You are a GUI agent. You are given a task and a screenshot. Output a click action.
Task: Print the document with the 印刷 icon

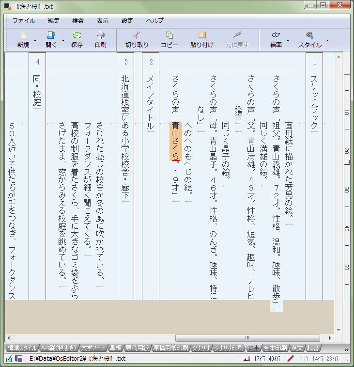coord(101,35)
